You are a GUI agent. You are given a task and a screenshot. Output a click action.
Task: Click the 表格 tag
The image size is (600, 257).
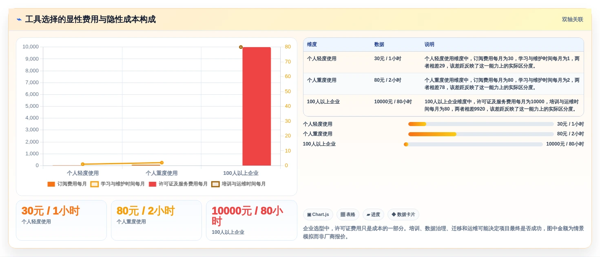(x=348, y=214)
